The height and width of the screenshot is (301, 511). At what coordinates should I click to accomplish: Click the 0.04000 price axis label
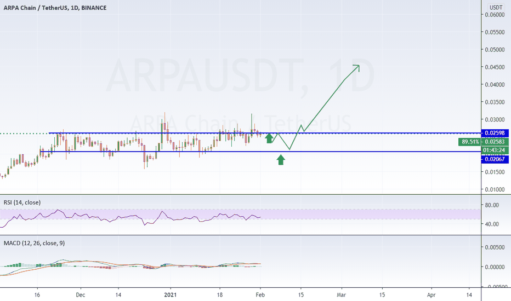tap(495, 85)
